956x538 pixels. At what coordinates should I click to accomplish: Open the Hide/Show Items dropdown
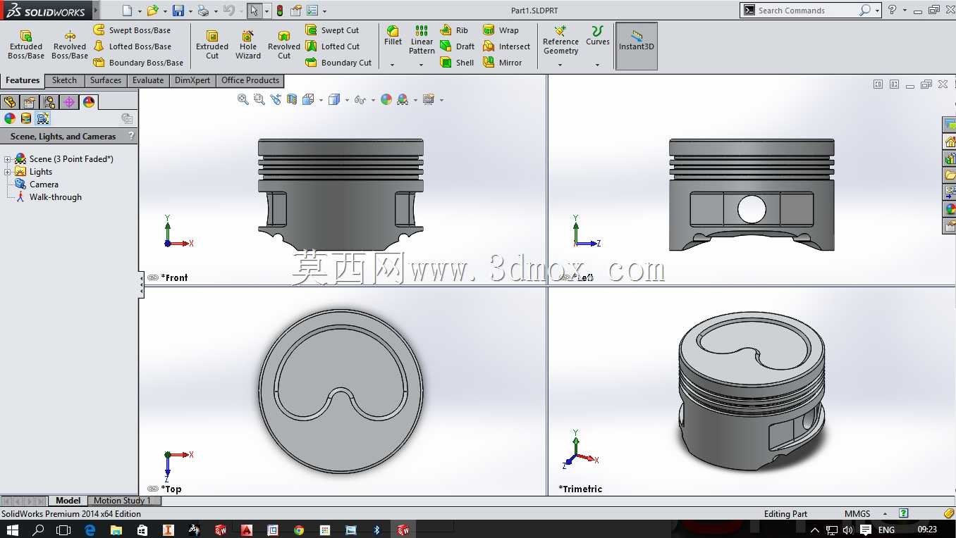[372, 100]
